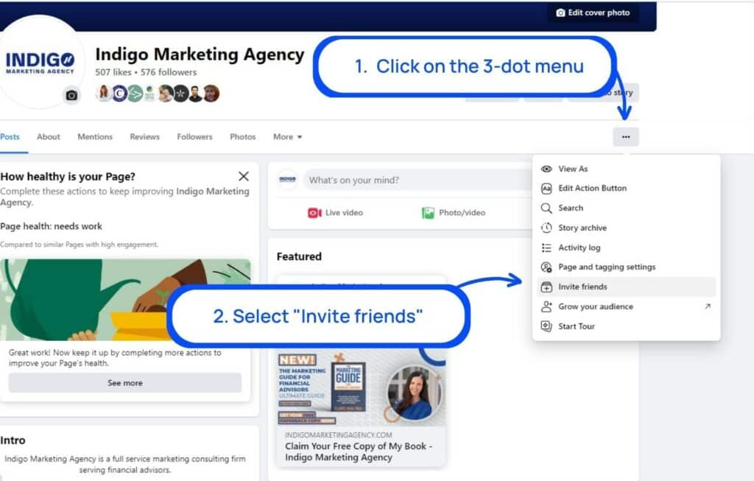754x481 pixels.
Task: Click Start Tour in the menu
Action: (x=626, y=326)
